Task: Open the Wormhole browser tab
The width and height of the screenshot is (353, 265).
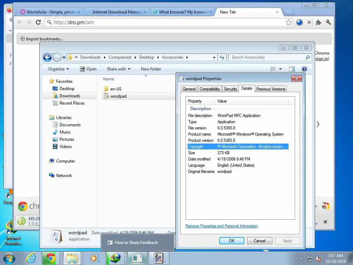Action: [51, 12]
